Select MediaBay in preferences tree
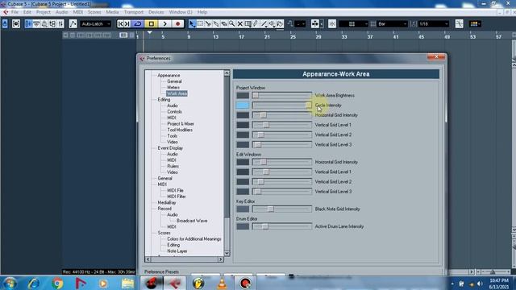Image resolution: width=516 pixels, height=290 pixels. [167, 202]
